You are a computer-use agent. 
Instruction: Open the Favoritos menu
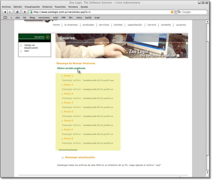(x=60, y=7)
